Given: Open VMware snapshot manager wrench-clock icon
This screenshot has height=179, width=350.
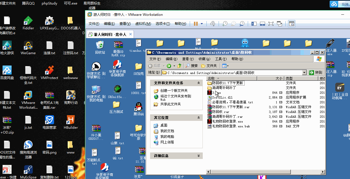Looking at the screenshot, I should pyautogui.click(x=242, y=24).
